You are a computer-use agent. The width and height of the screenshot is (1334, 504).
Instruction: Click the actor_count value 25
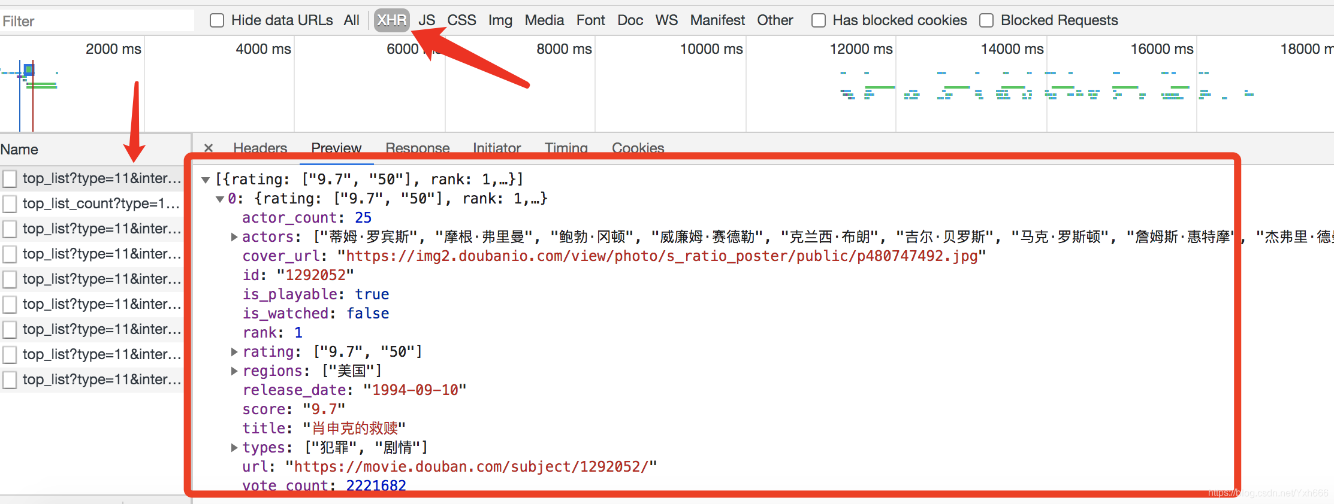click(x=363, y=218)
